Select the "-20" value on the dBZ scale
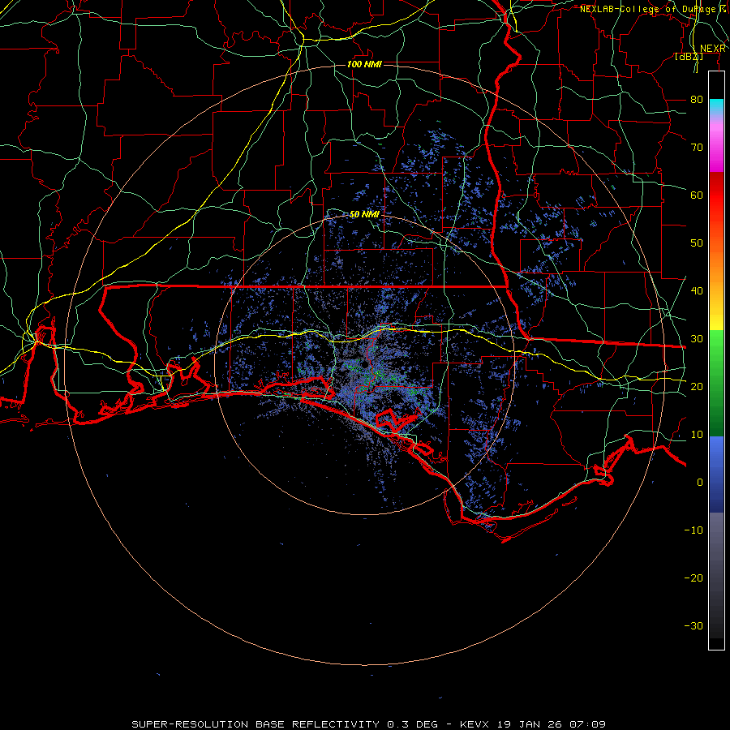Image resolution: width=730 pixels, height=730 pixels. (693, 578)
